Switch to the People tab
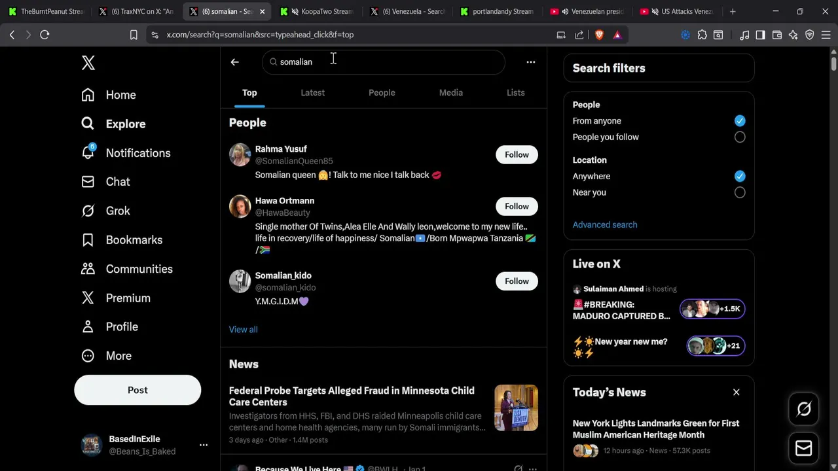This screenshot has width=838, height=471. coord(382,93)
